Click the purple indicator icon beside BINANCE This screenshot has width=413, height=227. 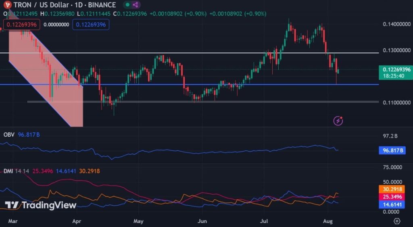pos(136,5)
